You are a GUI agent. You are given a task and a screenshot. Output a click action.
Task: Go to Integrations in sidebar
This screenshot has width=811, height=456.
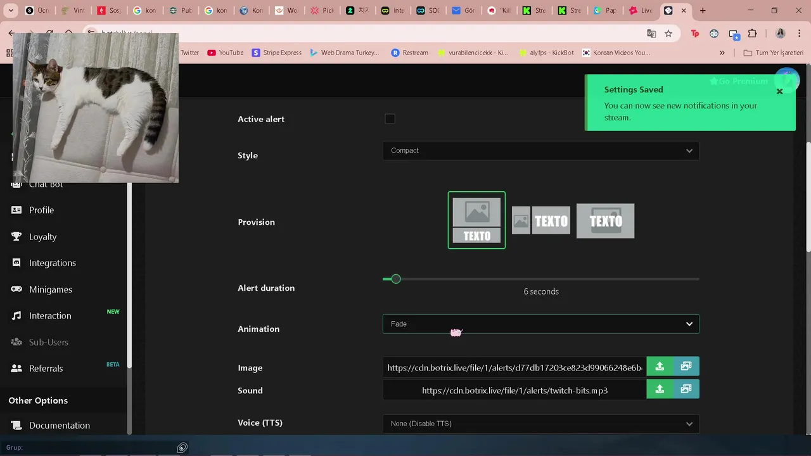[53, 263]
